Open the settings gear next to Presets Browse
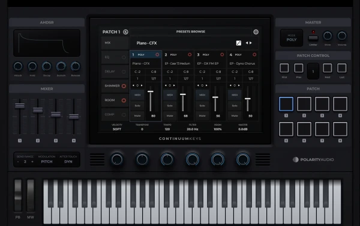Image resolution: width=360 pixels, height=226 pixels. [256, 32]
